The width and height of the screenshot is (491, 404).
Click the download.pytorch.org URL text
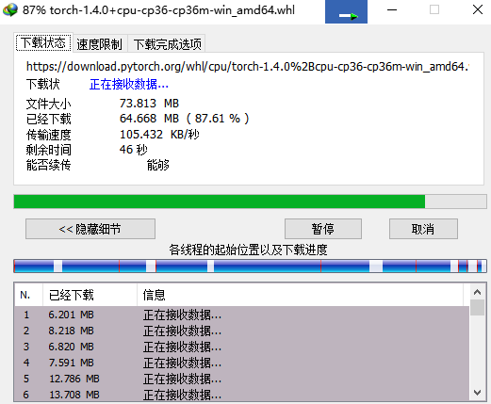(x=248, y=67)
